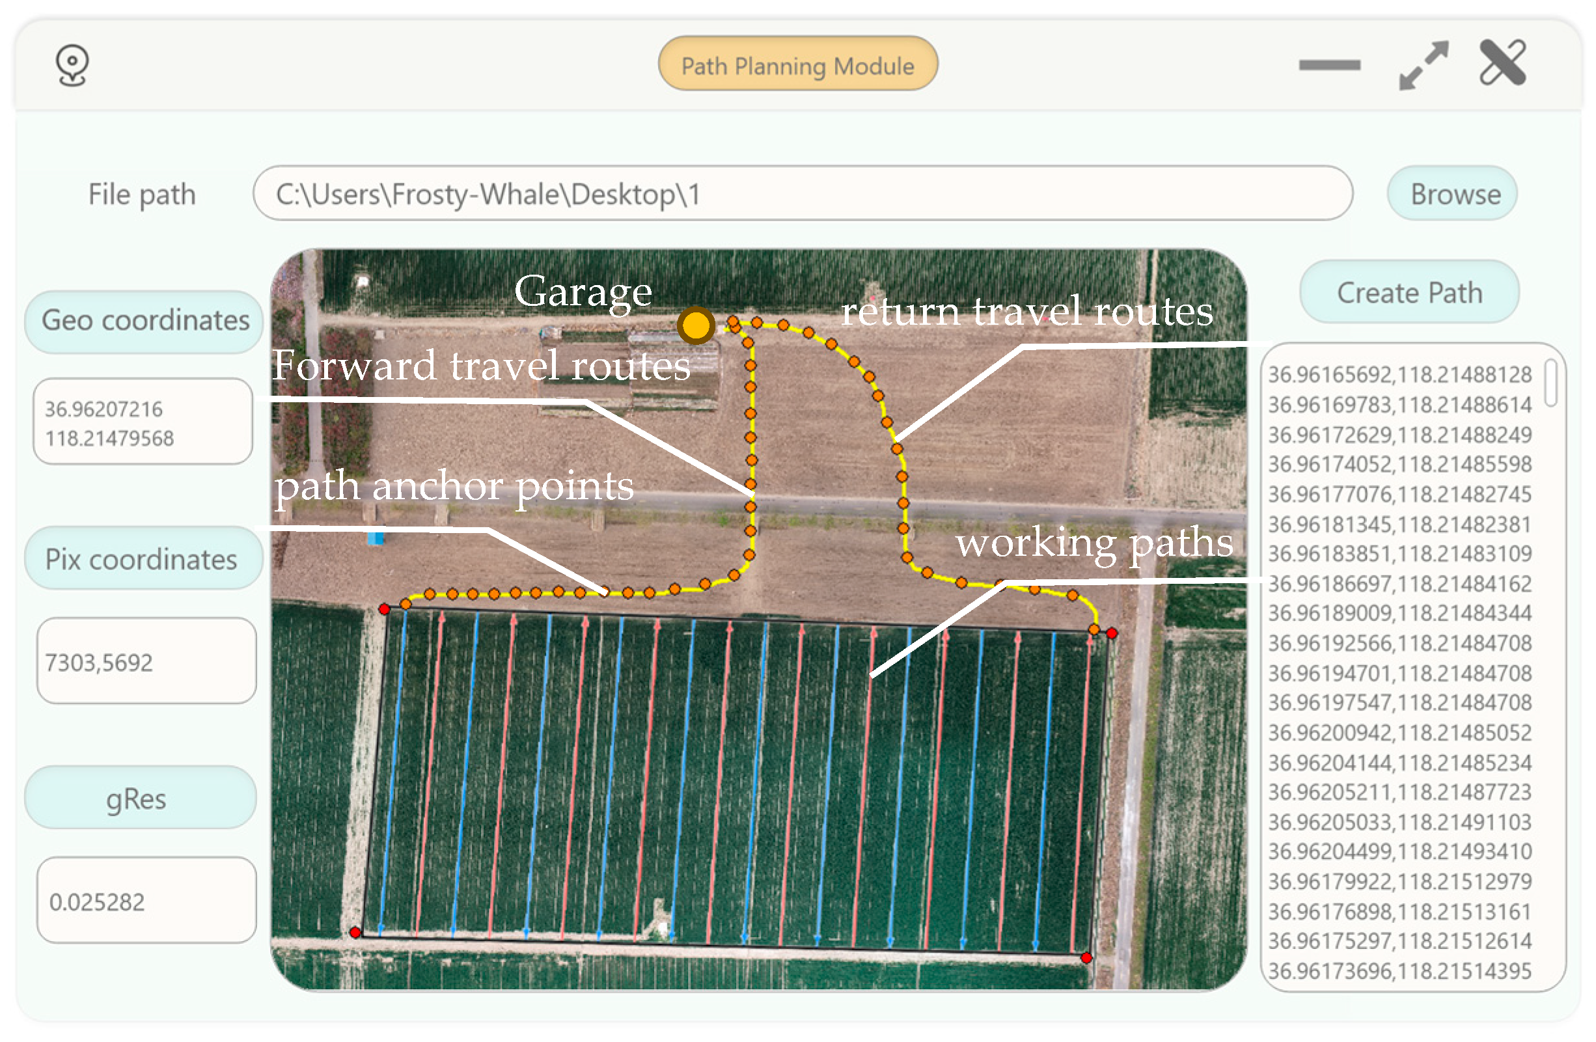Click the map pin location icon

[x=72, y=65]
